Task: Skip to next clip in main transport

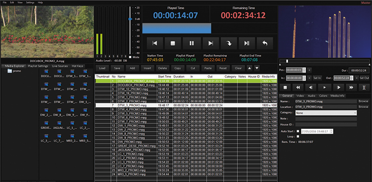Action: point(211,43)
